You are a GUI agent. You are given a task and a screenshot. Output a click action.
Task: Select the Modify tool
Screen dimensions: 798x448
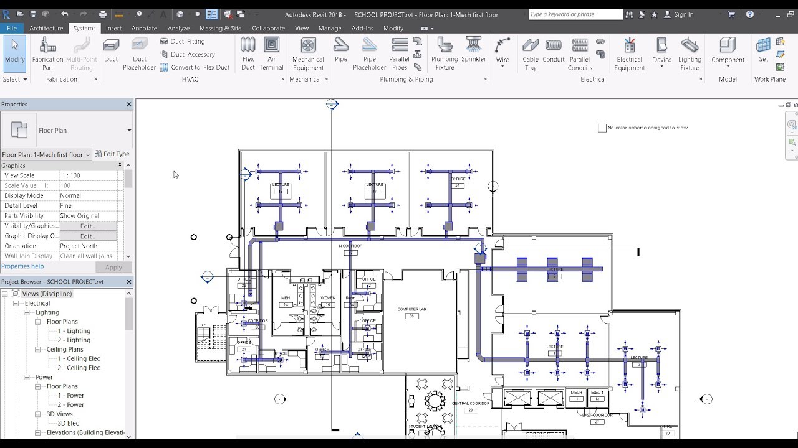pos(14,52)
